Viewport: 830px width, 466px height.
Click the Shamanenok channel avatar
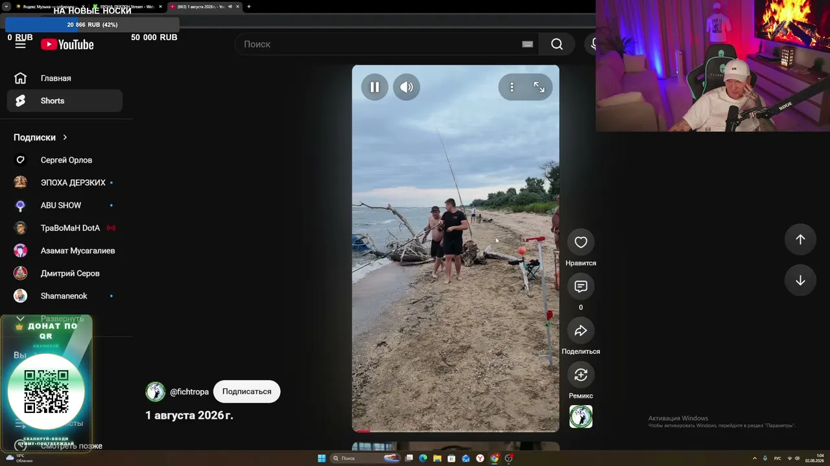pos(21,296)
